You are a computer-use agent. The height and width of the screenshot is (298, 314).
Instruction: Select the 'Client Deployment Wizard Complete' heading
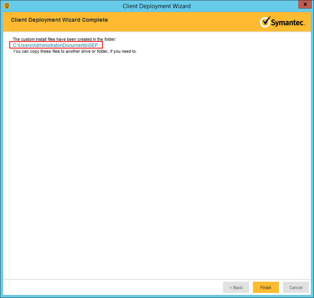pos(59,20)
